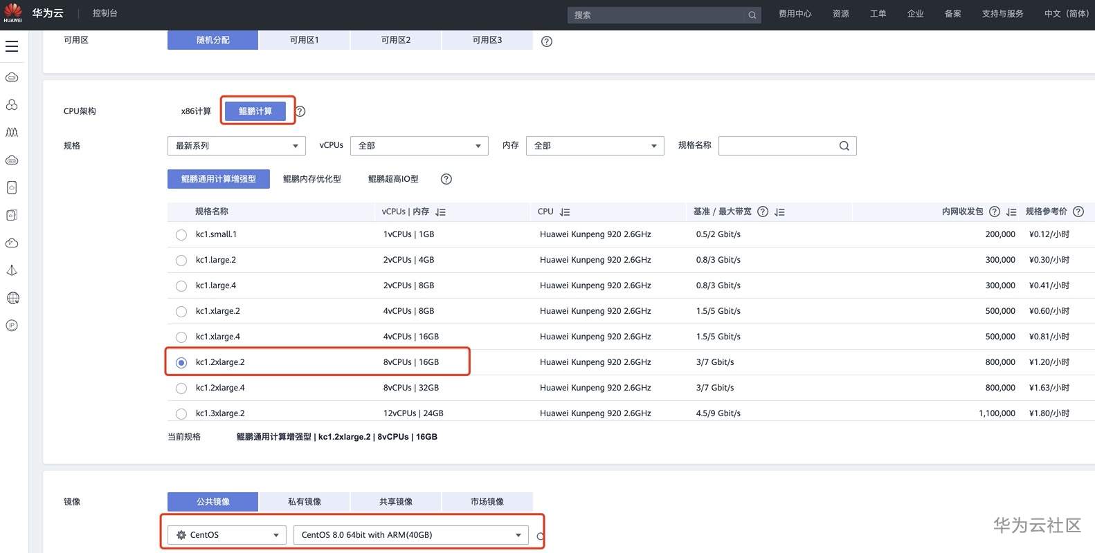Choose x86计算 CPU architecture
This screenshot has width=1095, height=553.
[196, 111]
